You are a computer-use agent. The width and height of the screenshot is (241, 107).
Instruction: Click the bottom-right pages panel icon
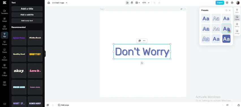[238, 105]
